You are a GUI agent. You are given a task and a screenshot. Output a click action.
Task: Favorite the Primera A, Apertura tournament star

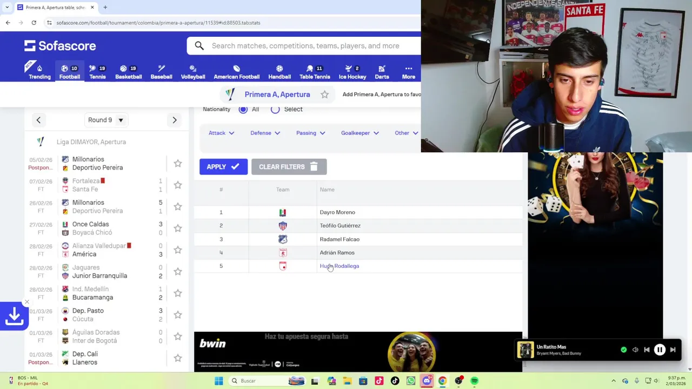324,95
